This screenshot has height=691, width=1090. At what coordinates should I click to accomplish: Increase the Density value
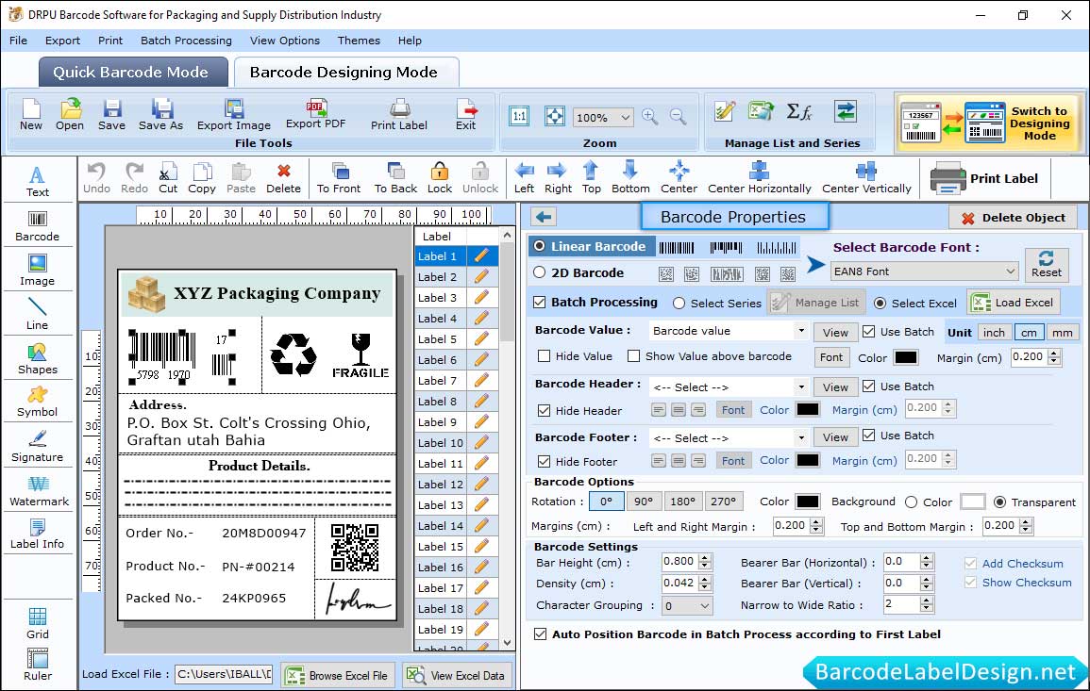706,579
